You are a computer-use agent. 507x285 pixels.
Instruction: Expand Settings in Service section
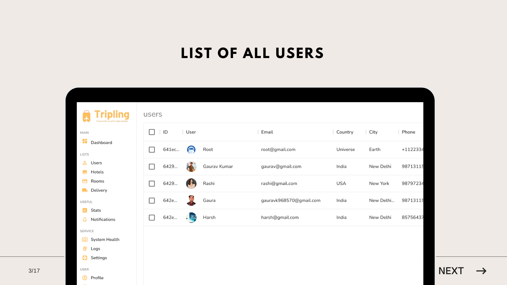[x=98, y=258]
